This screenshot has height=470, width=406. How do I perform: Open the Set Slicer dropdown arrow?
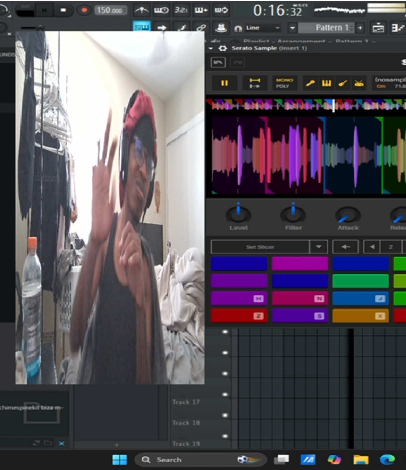319,247
